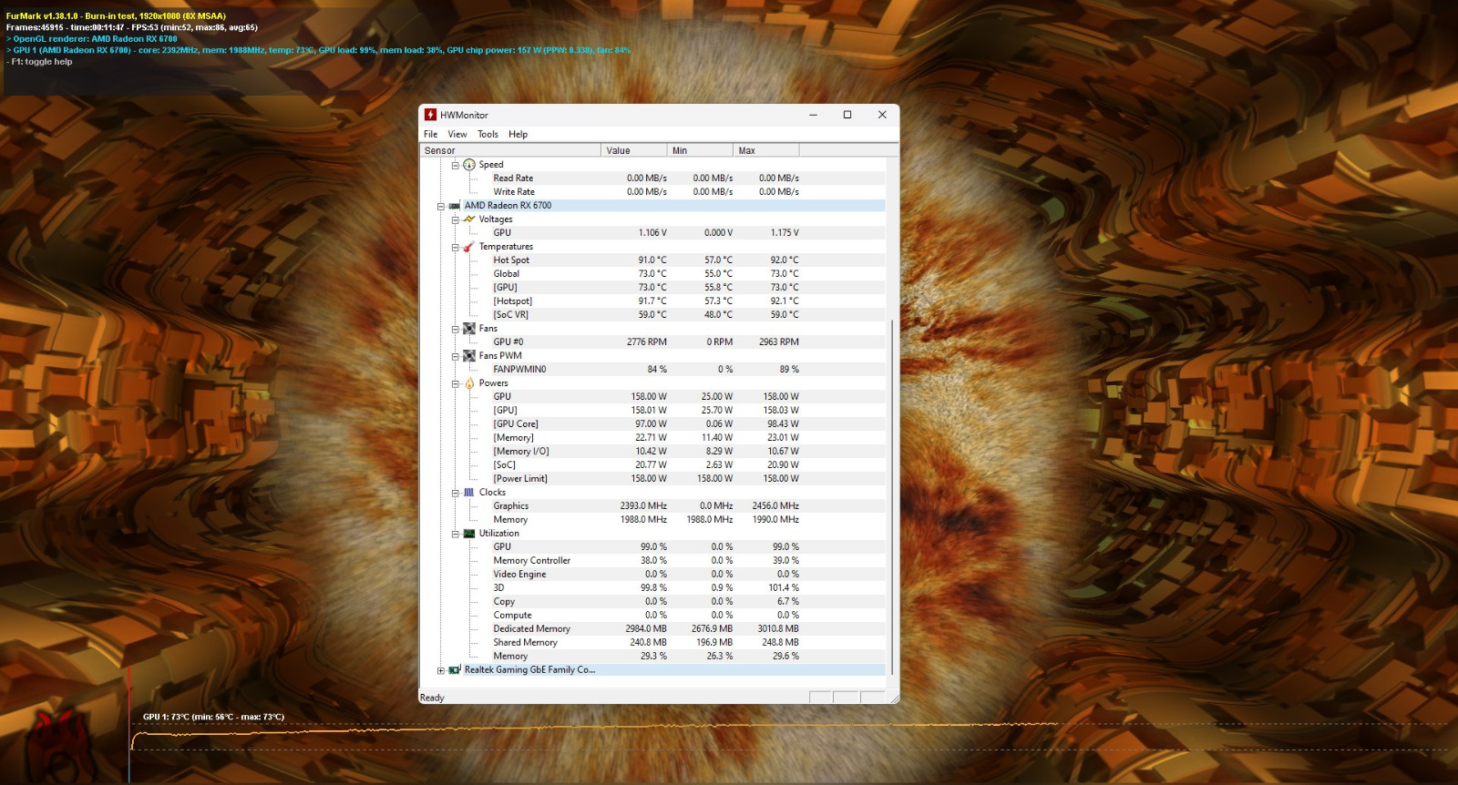This screenshot has width=1458, height=785.
Task: Click the Sensor column header
Action: (510, 150)
